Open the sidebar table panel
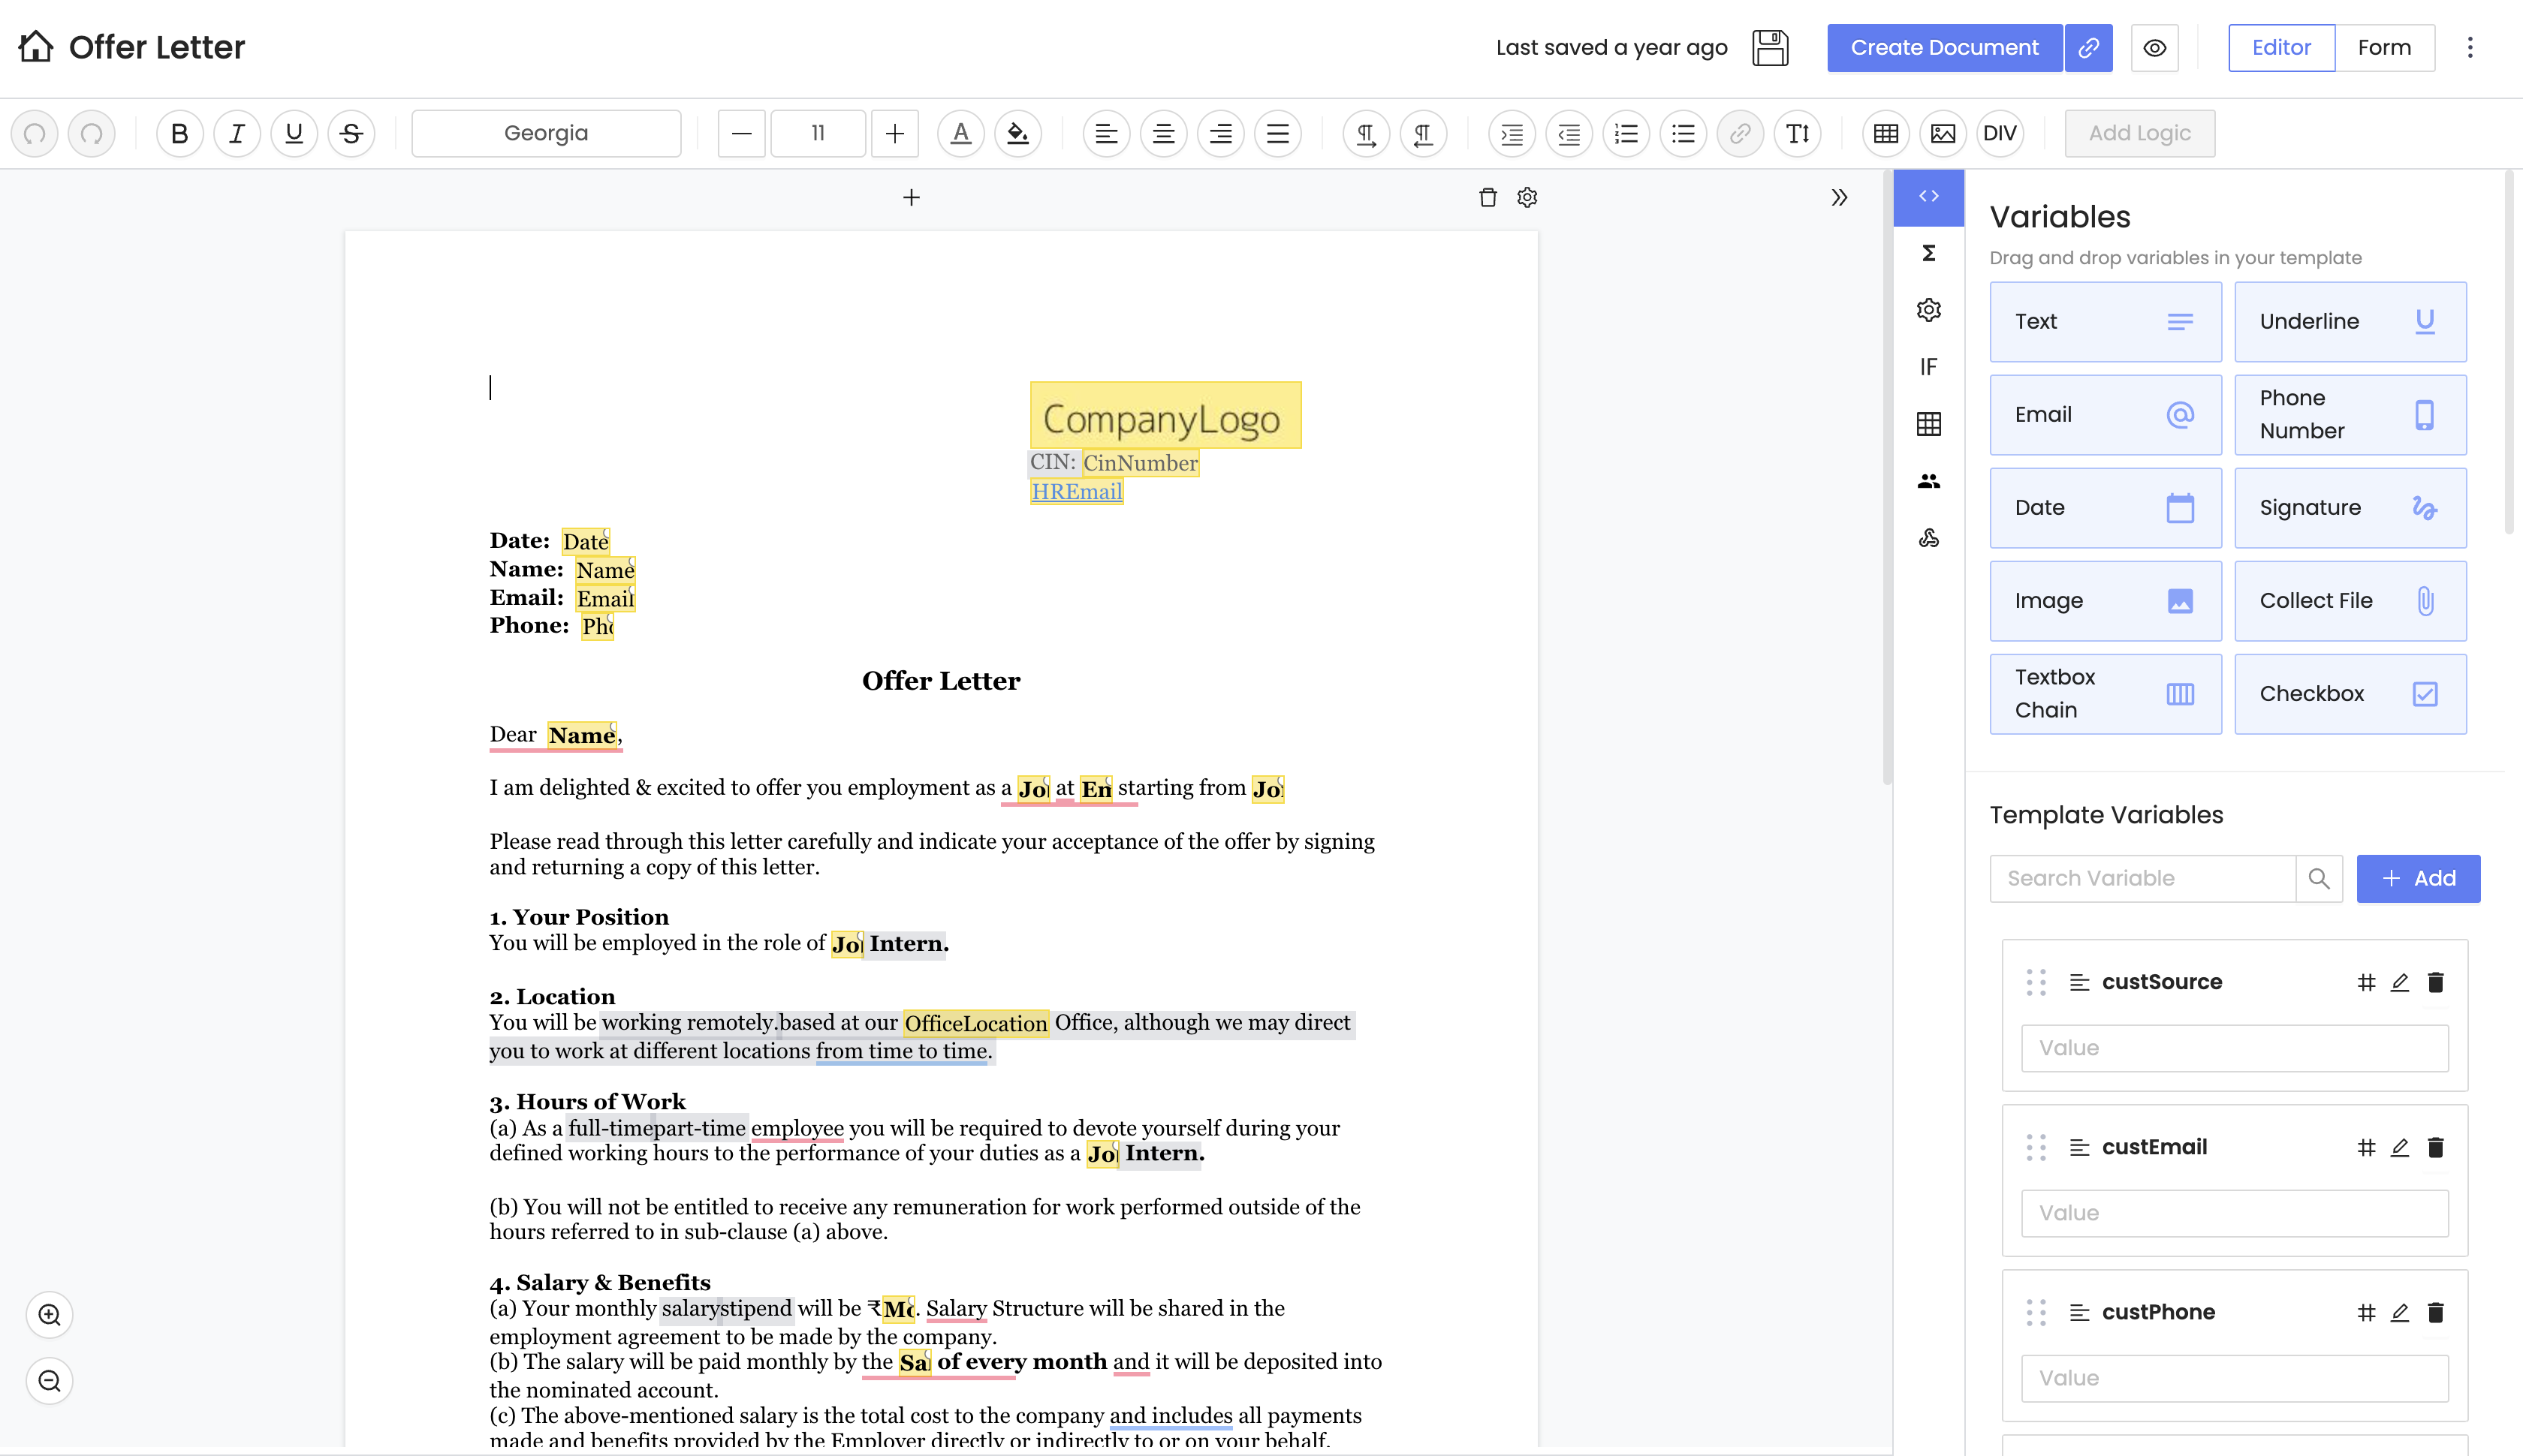The image size is (2523, 1456). [x=1929, y=424]
